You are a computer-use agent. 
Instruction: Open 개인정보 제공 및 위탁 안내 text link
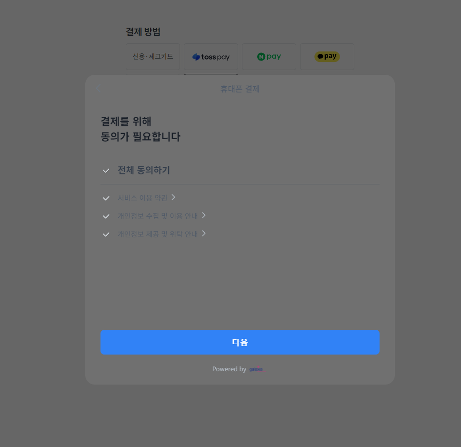(x=158, y=234)
